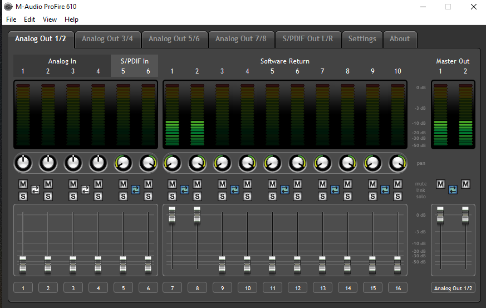Click Software Return 9 pan knob
This screenshot has height=308, width=486.
(372, 163)
